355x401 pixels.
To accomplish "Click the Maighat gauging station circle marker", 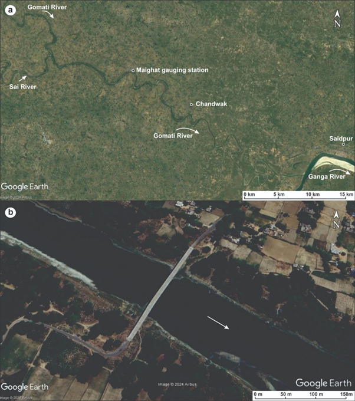I will pos(133,70).
